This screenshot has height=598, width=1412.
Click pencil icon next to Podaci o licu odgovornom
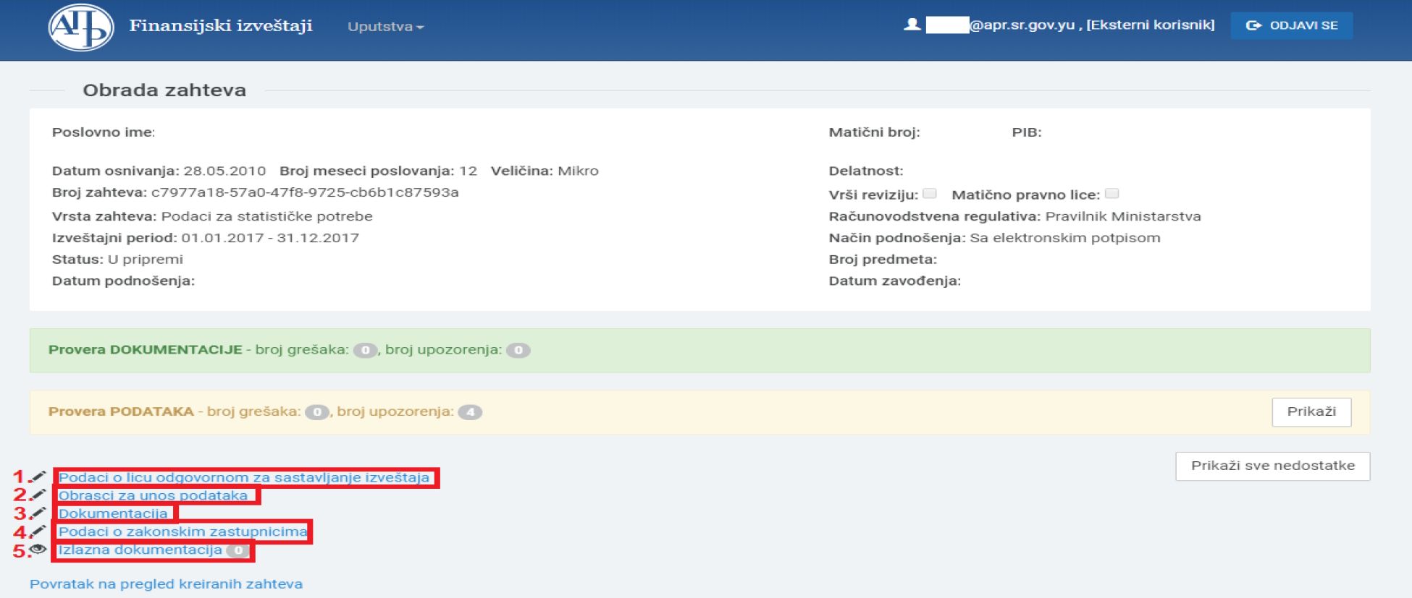coord(39,477)
